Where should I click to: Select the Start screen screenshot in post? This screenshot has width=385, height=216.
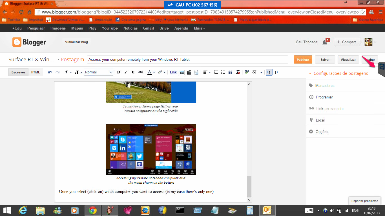(x=151, y=149)
